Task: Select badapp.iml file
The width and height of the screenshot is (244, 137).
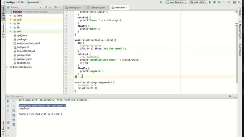Action: click(22, 47)
